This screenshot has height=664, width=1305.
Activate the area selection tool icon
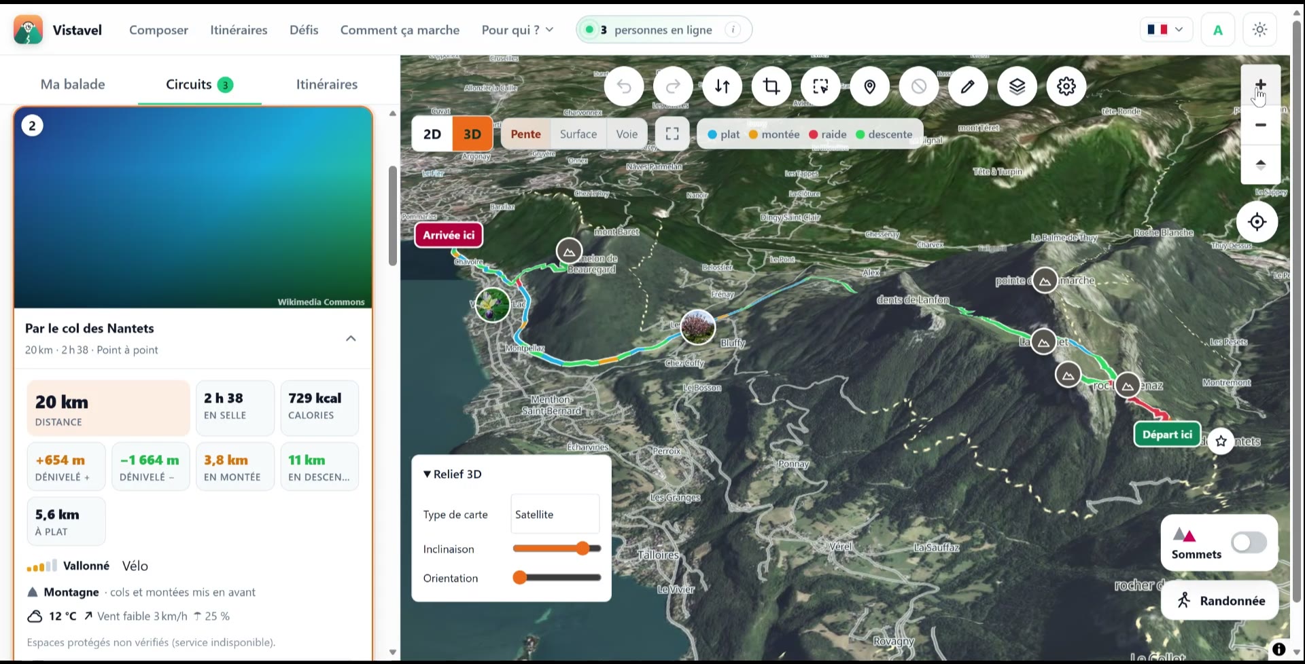[820, 86]
